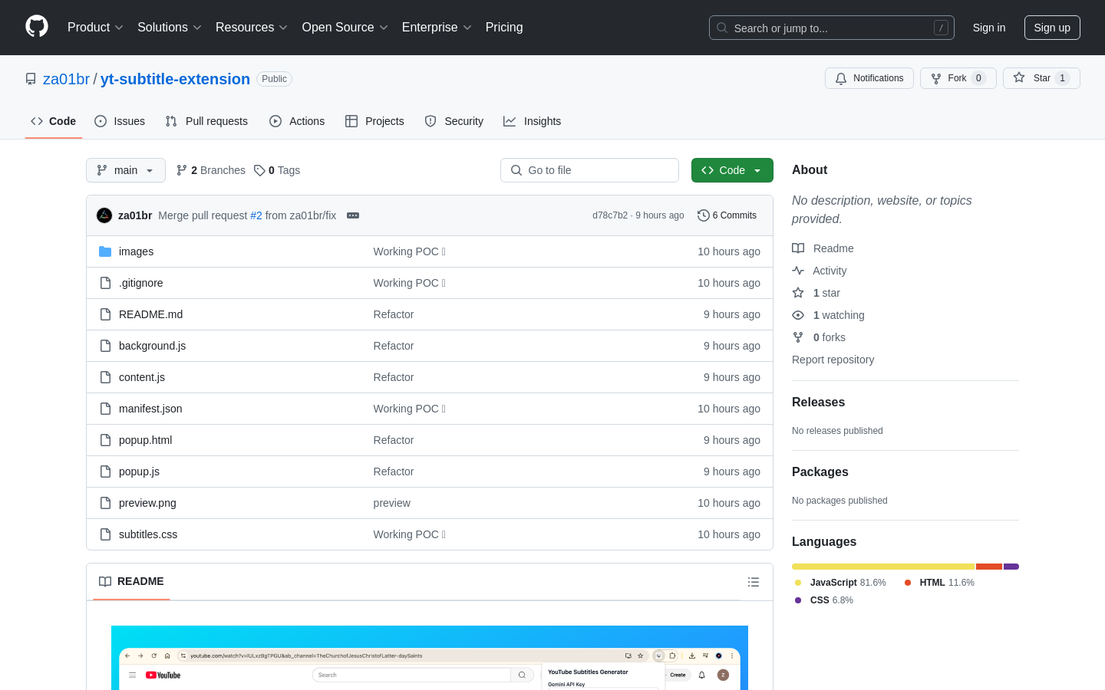Screen dimensions: 1105x690
Task: Click the tag icon beside 0 Tags
Action: pos(259,170)
